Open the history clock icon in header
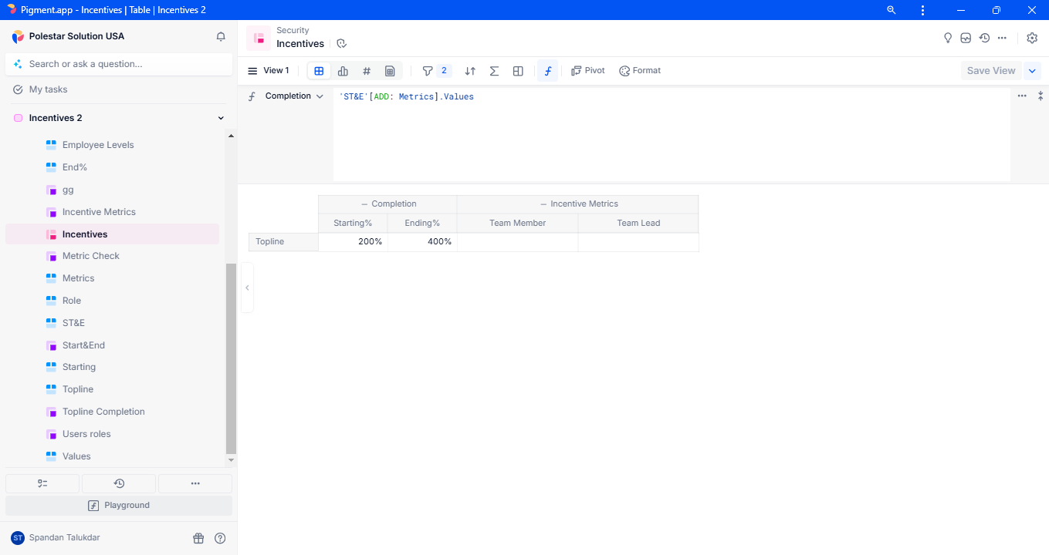 click(x=984, y=38)
